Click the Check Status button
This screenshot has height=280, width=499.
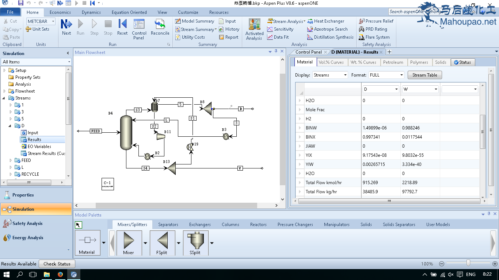pyautogui.click(x=57, y=264)
